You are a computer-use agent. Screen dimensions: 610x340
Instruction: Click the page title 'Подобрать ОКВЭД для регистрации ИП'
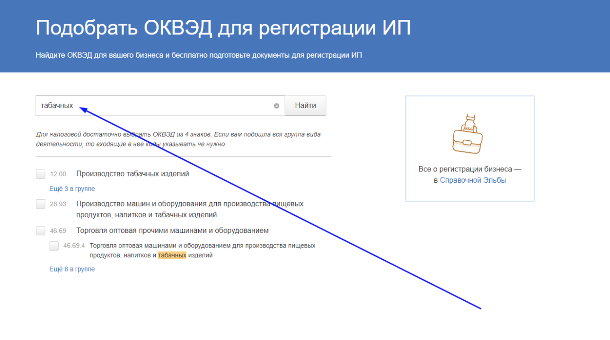tap(223, 28)
